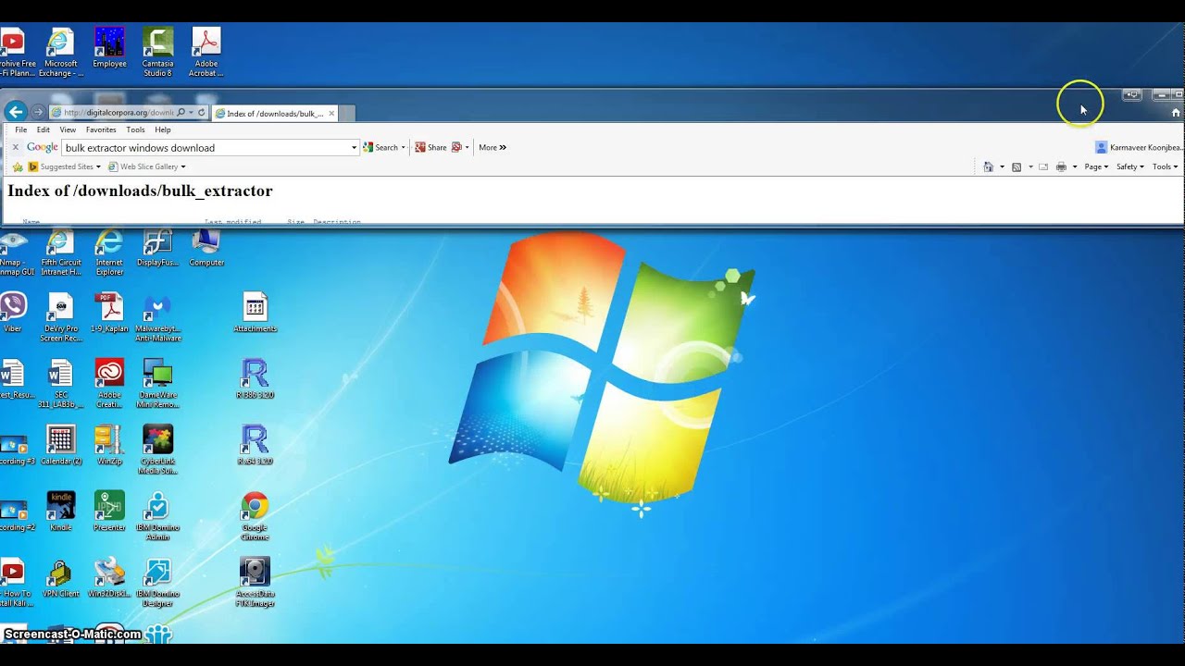
Task: Click More on the Google toolbar
Action: click(x=493, y=147)
